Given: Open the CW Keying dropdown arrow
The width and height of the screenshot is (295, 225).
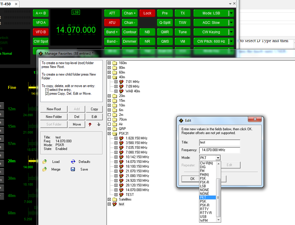Looking at the screenshot, I should pos(231,32).
